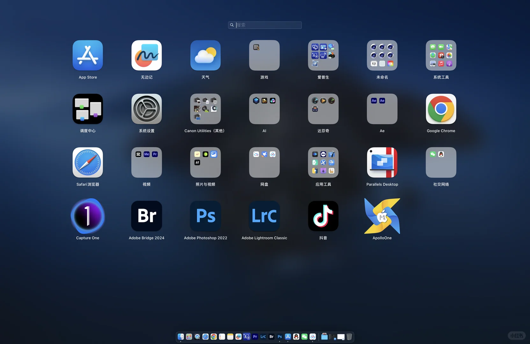Launch Capture One

coord(88,216)
